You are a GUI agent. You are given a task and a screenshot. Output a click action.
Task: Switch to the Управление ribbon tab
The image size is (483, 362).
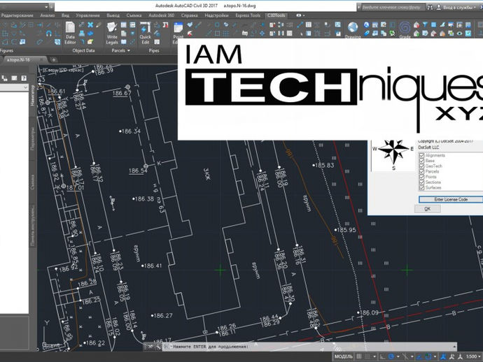coord(87,15)
